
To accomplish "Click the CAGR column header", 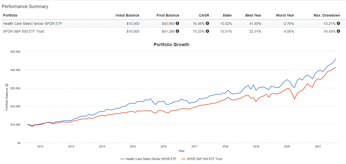I will 204,15.
